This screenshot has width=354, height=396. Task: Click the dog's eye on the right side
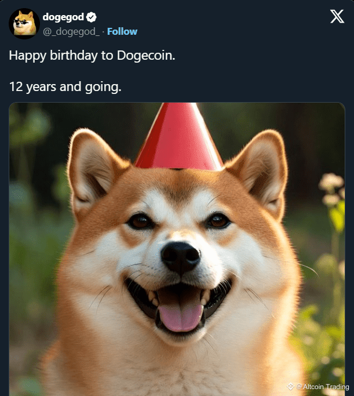pyautogui.click(x=218, y=221)
